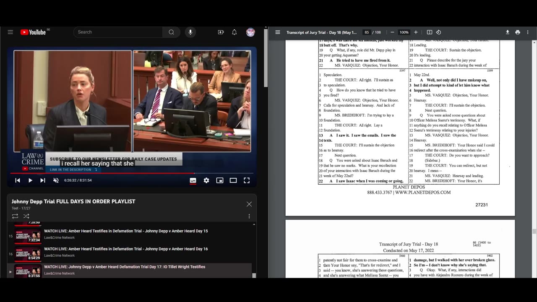Viewport: 537px width, 302px height.
Task: Click Law&Crime Network under Day 15
Action: [x=60, y=238]
